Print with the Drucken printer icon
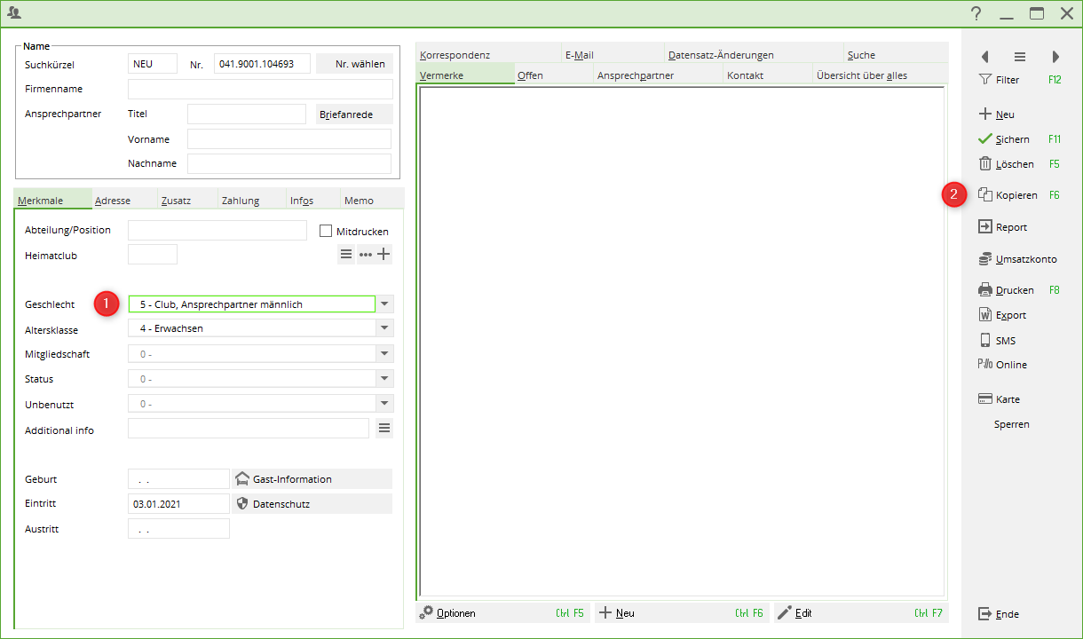This screenshot has height=639, width=1083. tap(984, 290)
